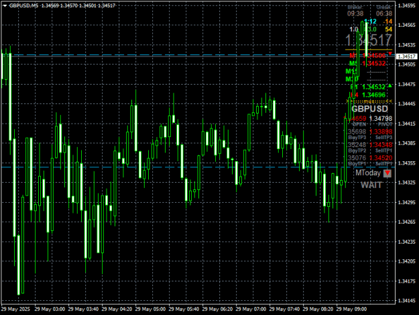Click the 1.34565 price scale label
The width and height of the screenshot is (419, 315).
click(x=406, y=25)
